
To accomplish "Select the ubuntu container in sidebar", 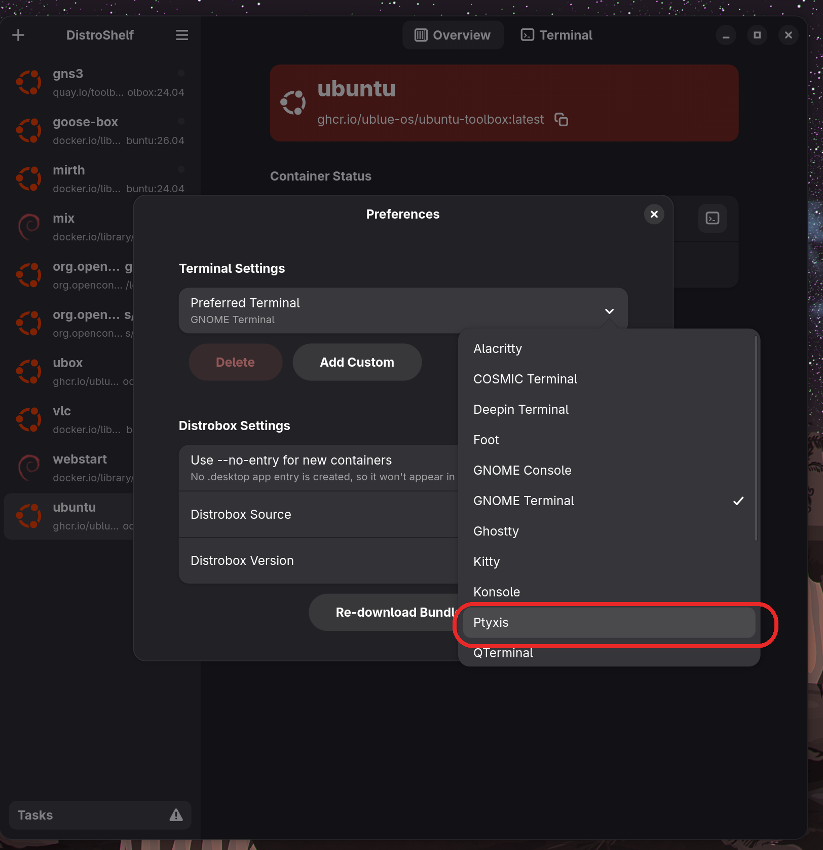I will [69, 516].
